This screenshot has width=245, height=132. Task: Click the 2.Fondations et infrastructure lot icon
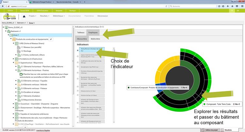(x=17, y=59)
